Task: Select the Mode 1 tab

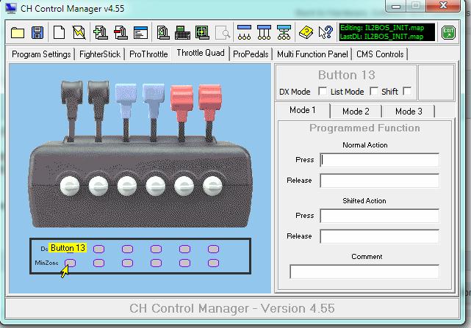Action: coord(303,110)
